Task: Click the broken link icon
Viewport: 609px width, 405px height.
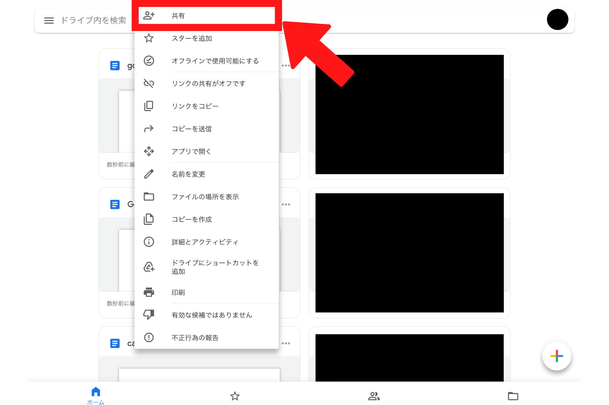Action: tap(149, 83)
